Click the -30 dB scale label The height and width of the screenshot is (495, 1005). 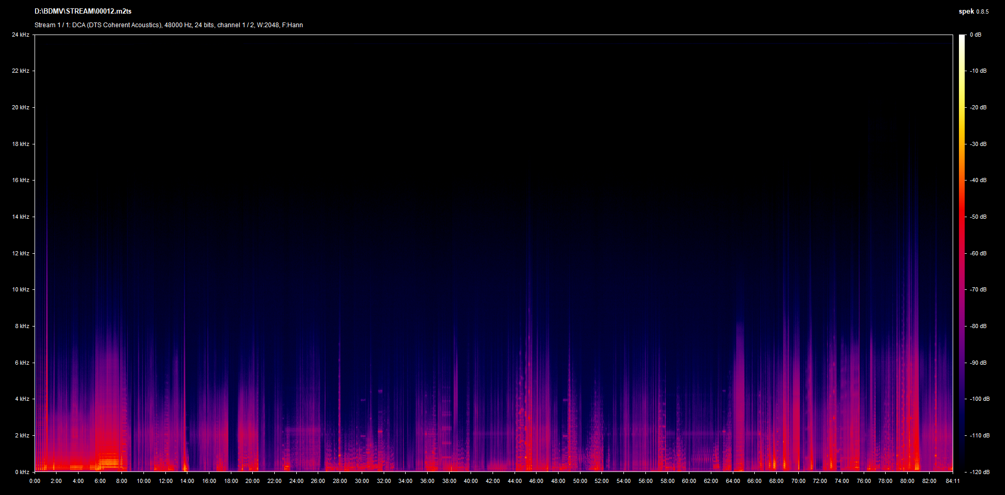(x=978, y=144)
